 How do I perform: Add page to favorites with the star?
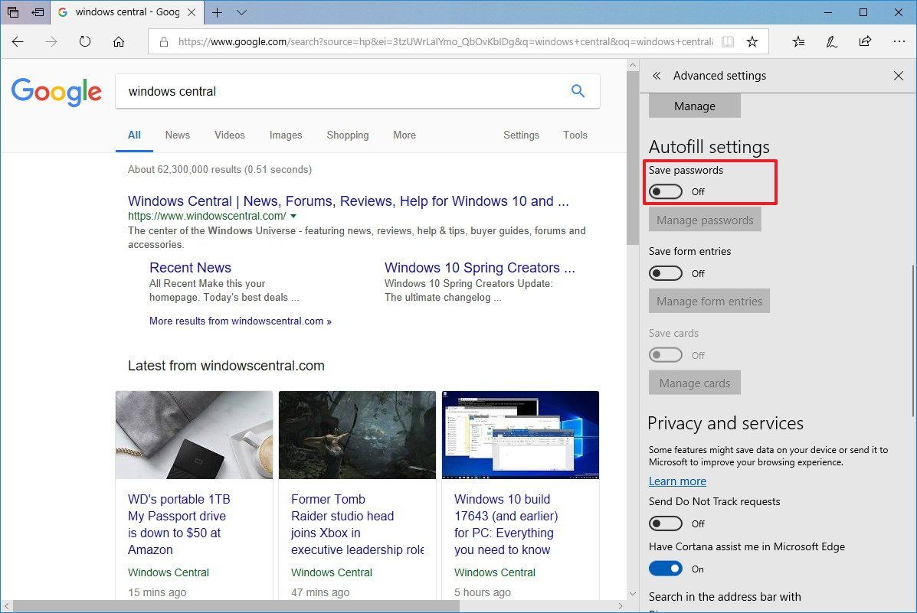[x=754, y=41]
